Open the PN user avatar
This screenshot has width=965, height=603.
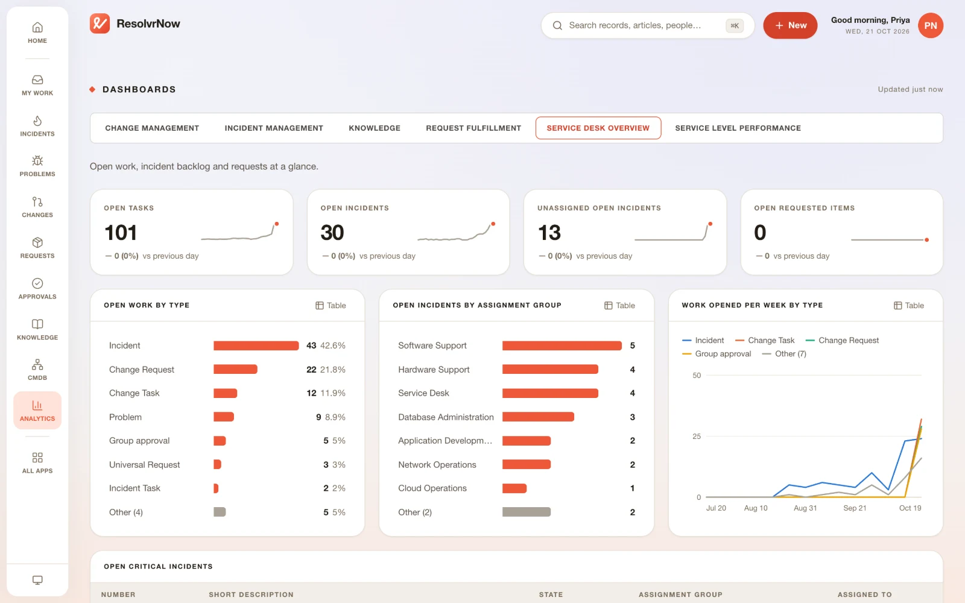[931, 25]
